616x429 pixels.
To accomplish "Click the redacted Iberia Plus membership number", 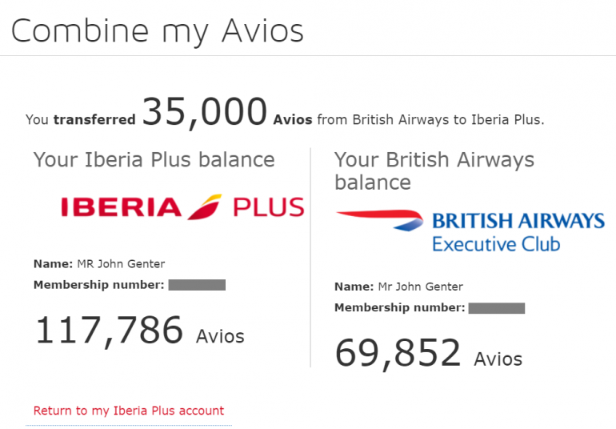I will (x=197, y=284).
